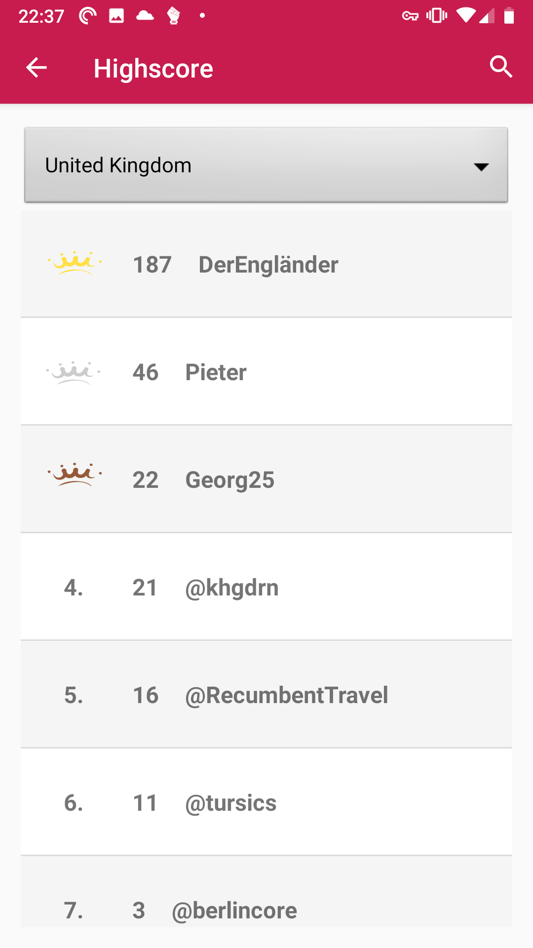Tap the gold crown first-place icon
Screen dimensions: 533x948
tap(75, 263)
